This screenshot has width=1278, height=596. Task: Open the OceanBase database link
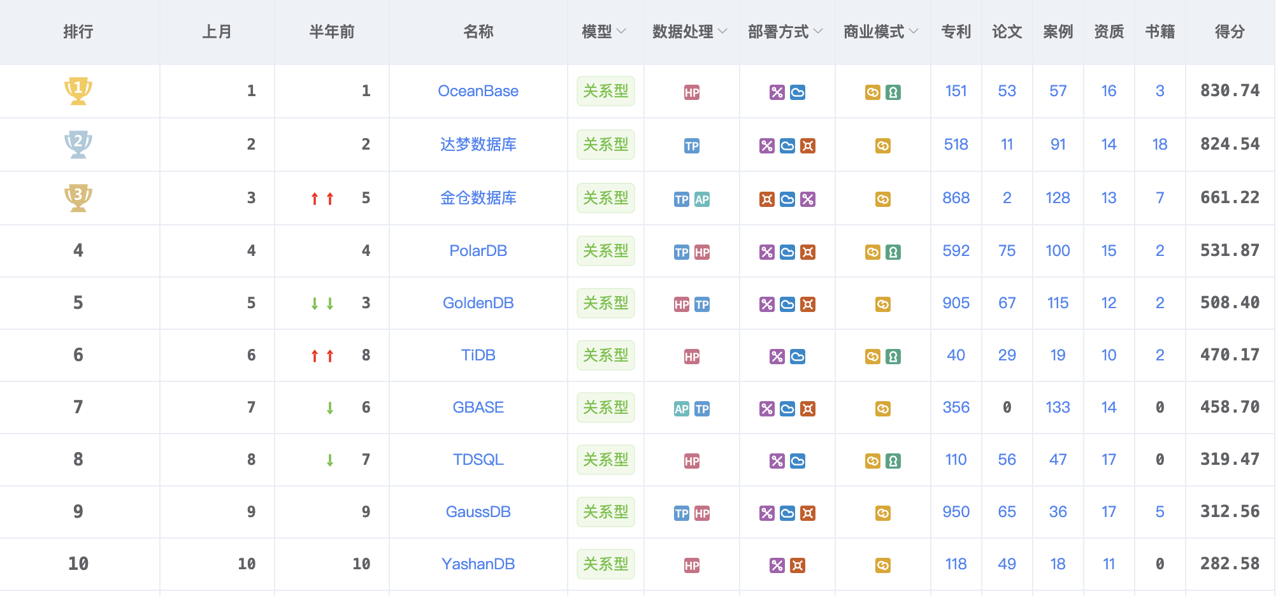point(478,91)
